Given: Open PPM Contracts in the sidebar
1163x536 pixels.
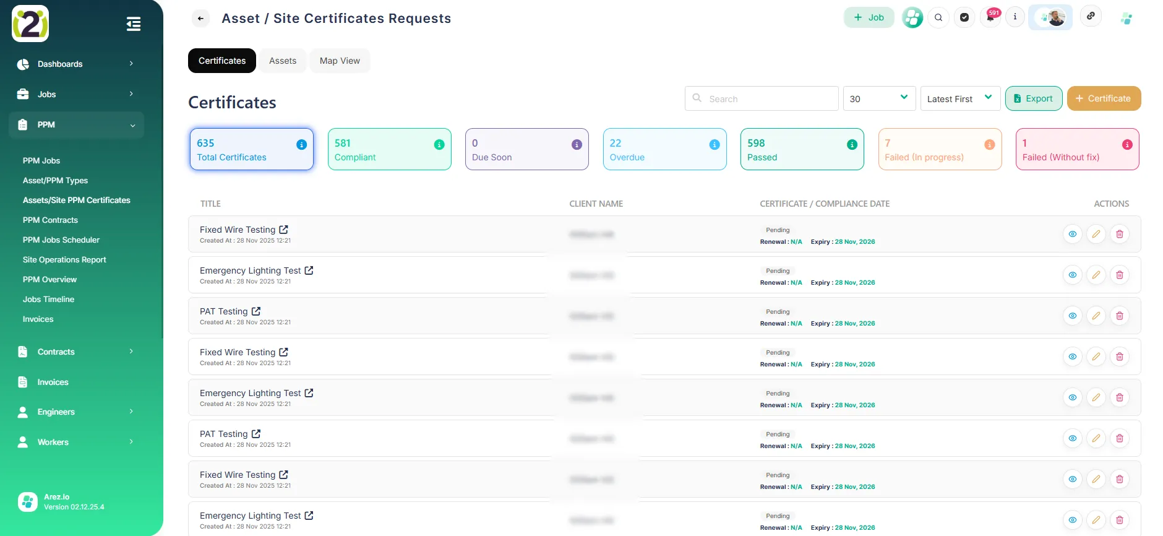Looking at the screenshot, I should click(x=50, y=220).
